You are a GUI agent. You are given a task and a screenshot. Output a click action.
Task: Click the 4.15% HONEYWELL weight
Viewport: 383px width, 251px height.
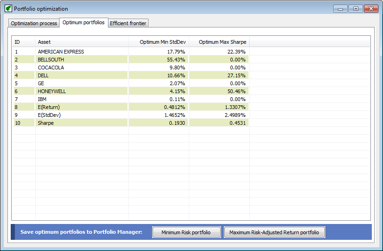(x=177, y=91)
